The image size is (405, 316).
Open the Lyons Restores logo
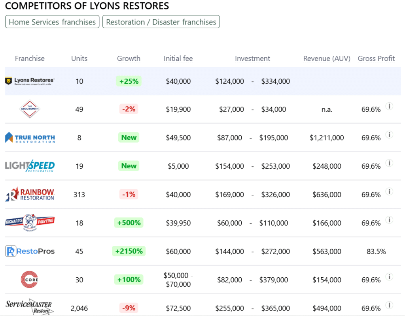click(30, 81)
